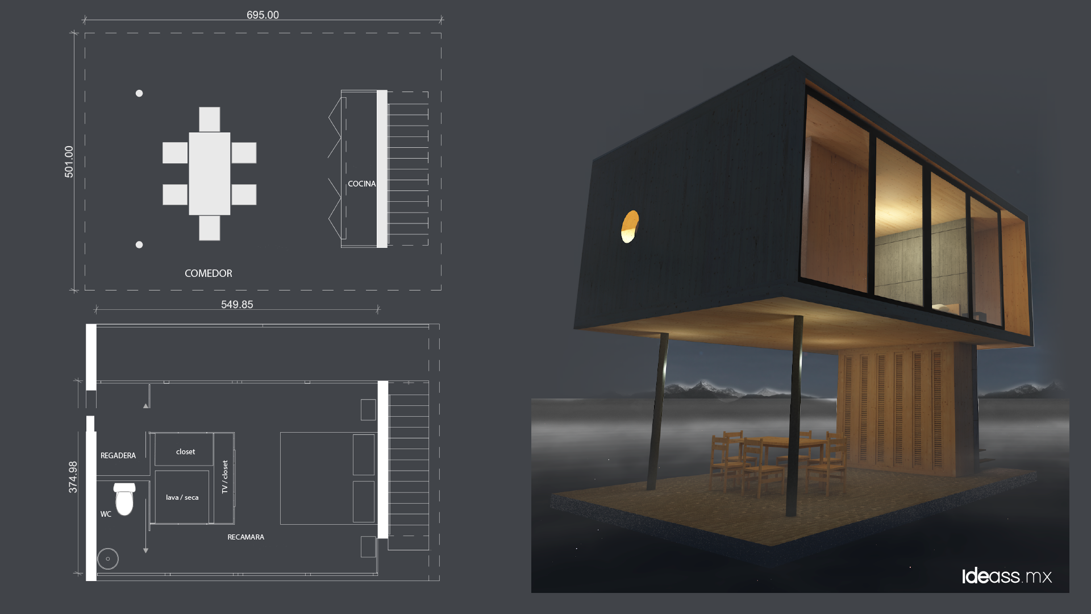Click the downward arrow near WC
The width and height of the screenshot is (1091, 614).
[x=146, y=550]
